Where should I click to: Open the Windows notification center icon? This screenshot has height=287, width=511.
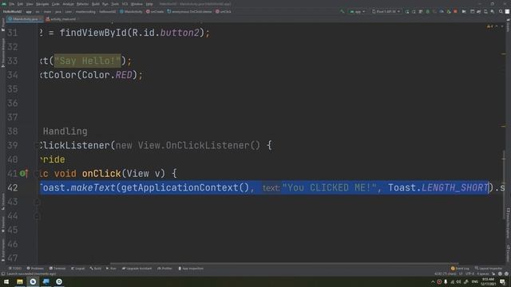502,281
